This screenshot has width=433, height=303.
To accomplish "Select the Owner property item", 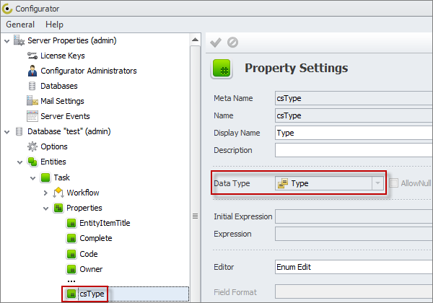I will [90, 269].
